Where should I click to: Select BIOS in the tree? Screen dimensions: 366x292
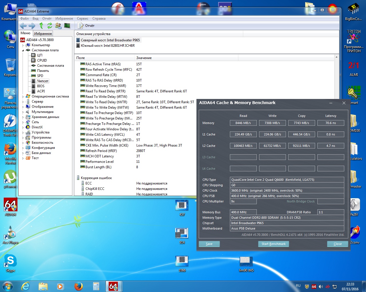[x=41, y=86]
